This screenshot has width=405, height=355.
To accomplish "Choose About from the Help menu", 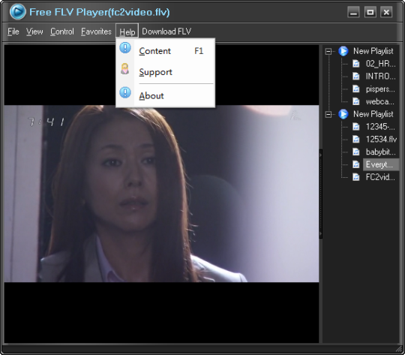I will click(x=165, y=96).
